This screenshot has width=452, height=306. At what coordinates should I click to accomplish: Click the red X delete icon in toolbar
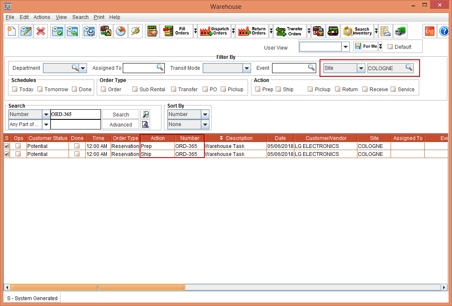[x=41, y=32]
